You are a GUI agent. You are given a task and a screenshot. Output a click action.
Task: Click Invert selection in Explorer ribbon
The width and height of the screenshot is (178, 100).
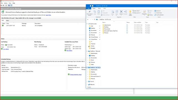[159, 15]
